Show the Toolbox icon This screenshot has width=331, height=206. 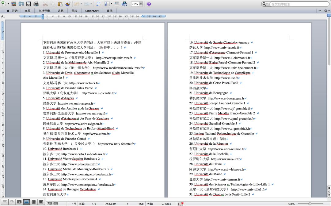point(117,4)
